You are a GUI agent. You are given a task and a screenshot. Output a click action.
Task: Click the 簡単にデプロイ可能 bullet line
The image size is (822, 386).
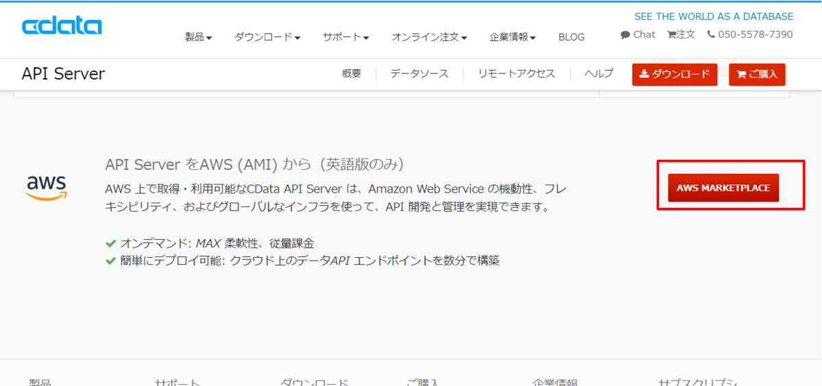coord(310,261)
